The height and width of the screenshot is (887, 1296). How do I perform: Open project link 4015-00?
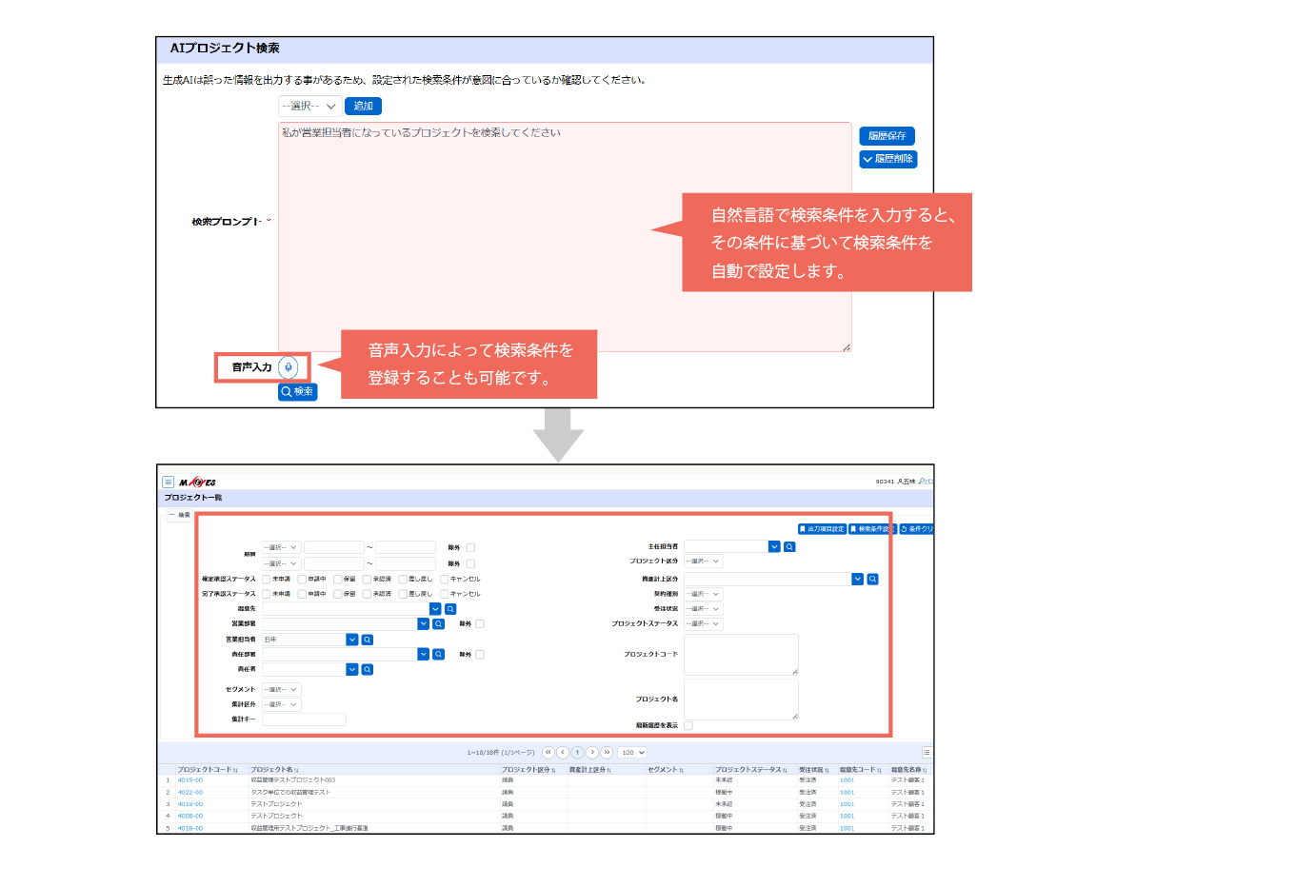(190, 780)
